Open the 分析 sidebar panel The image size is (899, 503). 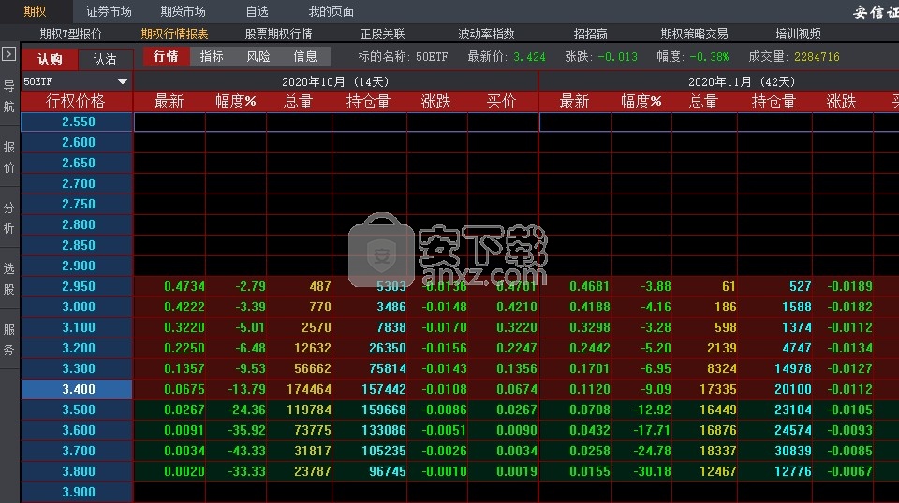[8, 218]
